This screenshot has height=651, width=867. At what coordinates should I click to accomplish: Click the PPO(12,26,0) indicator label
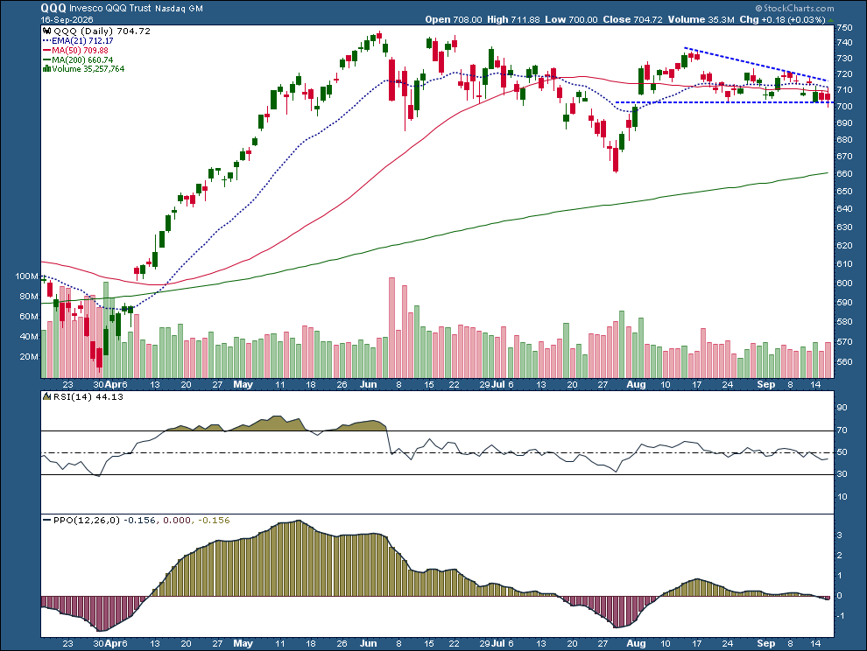coord(86,520)
